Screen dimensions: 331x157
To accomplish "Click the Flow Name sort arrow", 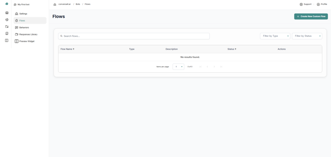I will 74,49.
